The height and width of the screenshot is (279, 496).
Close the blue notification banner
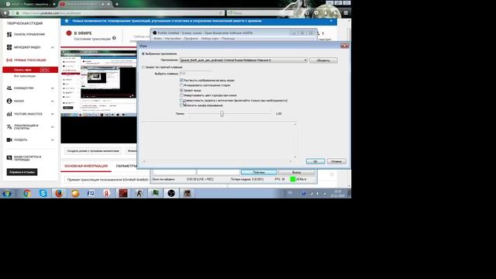tap(331, 21)
